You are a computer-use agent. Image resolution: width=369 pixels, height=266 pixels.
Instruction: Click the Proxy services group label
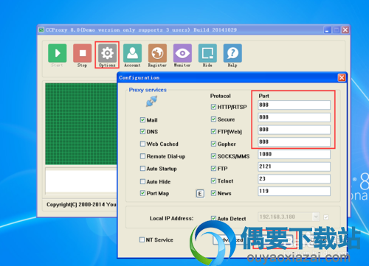[x=148, y=90]
